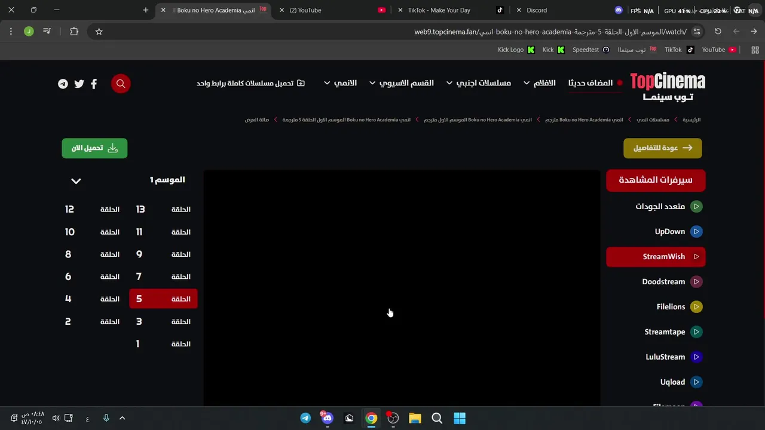Open episode 9 (الحلقة 9)
The image size is (765, 430).
tap(163, 254)
